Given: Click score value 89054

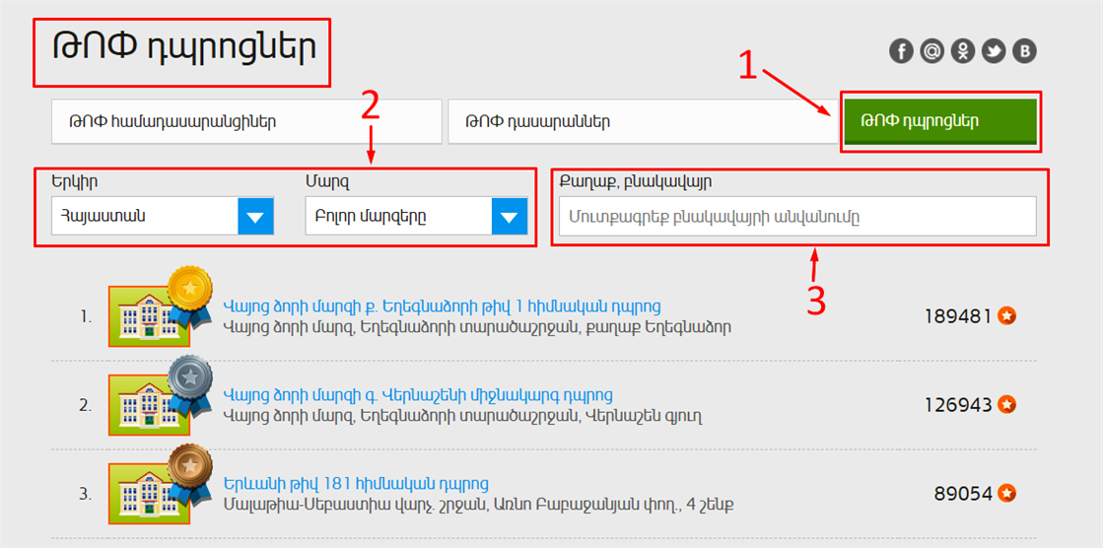Looking at the screenshot, I should pos(963,493).
